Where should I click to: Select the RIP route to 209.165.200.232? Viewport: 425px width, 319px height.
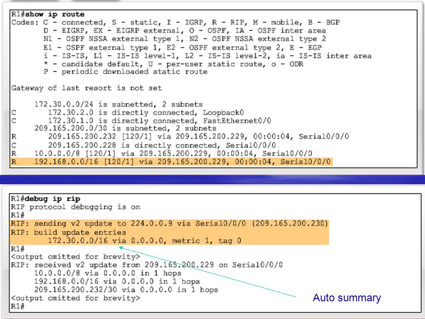point(180,136)
